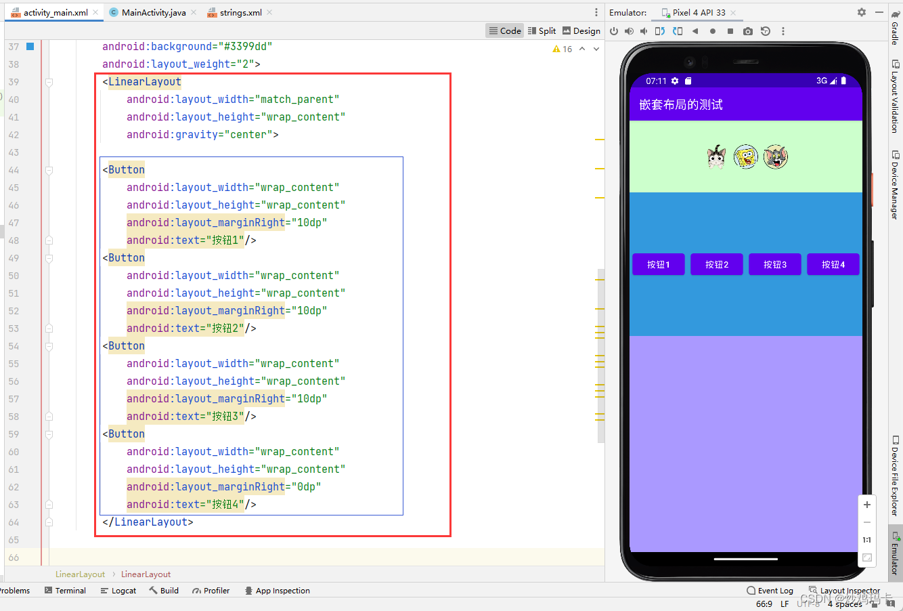This screenshot has height=611, width=903.
Task: Click the emulator Back triangle icon
Action: [x=695, y=31]
